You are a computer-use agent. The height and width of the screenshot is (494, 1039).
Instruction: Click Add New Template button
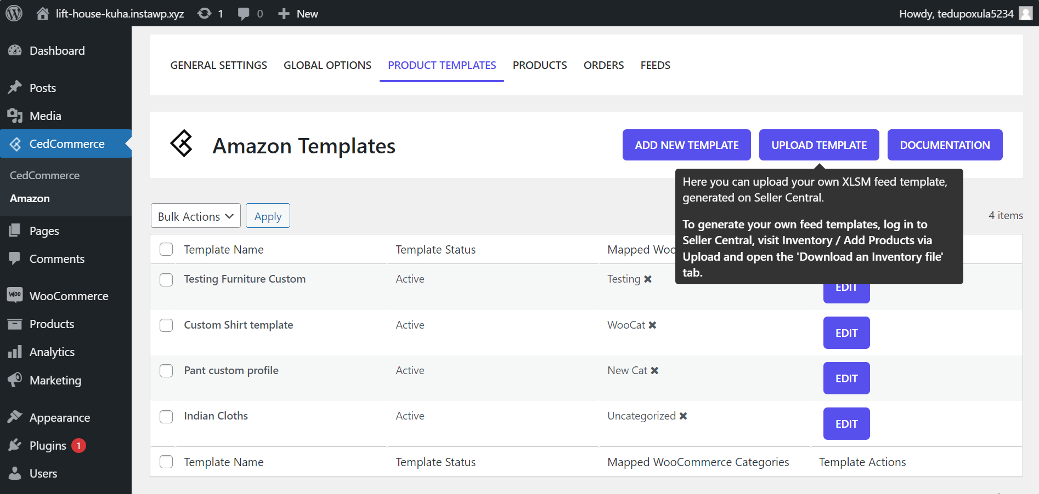tap(687, 145)
